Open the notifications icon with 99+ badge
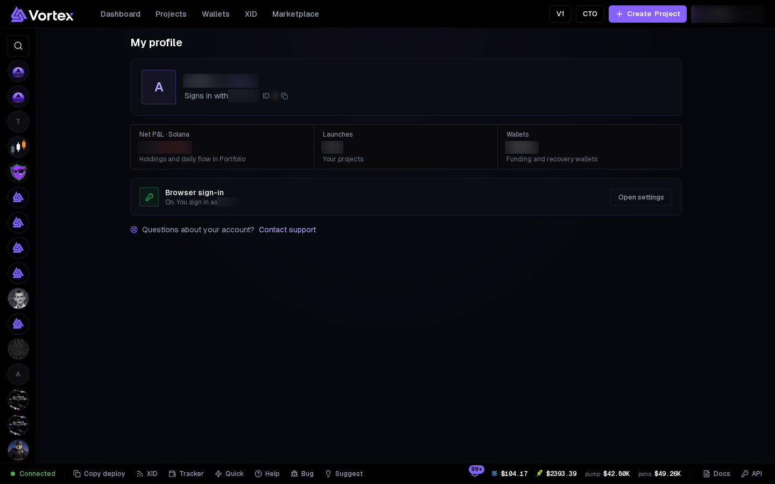Image resolution: width=775 pixels, height=484 pixels. tap(475, 473)
